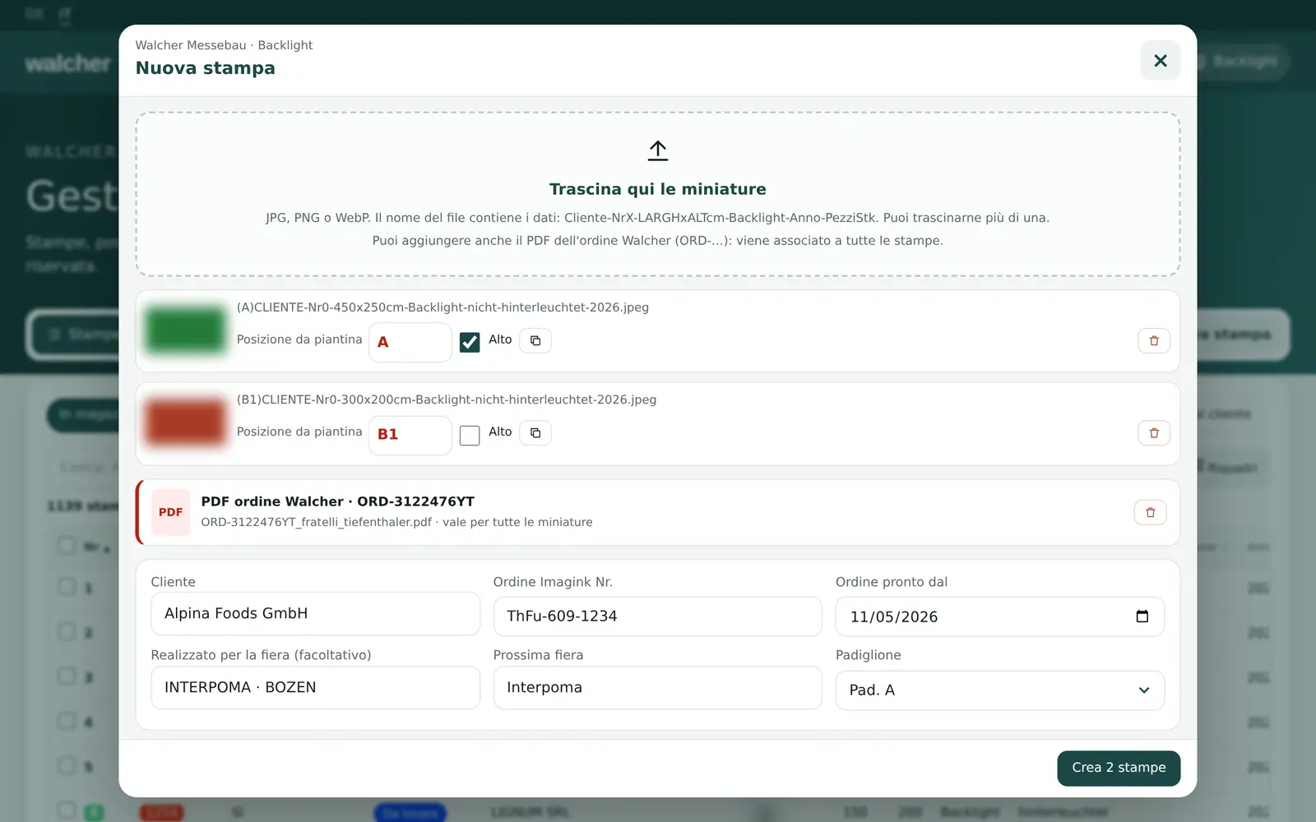Remove the ORD-3122476YT order PDF

point(1151,512)
